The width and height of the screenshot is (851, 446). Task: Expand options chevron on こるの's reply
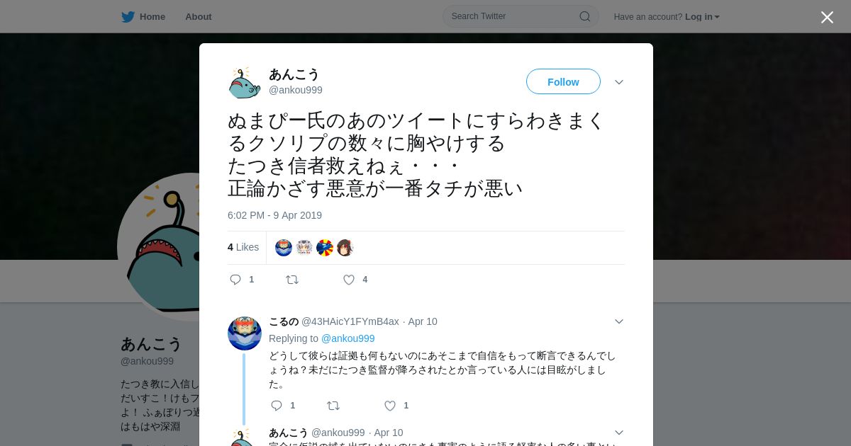[619, 321]
